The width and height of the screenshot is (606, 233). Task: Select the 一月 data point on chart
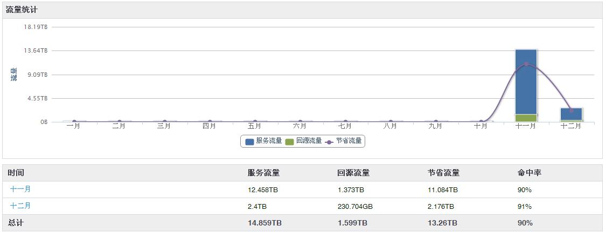tap(74, 122)
